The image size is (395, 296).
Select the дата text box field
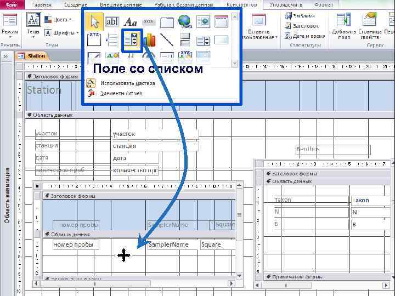(x=135, y=158)
